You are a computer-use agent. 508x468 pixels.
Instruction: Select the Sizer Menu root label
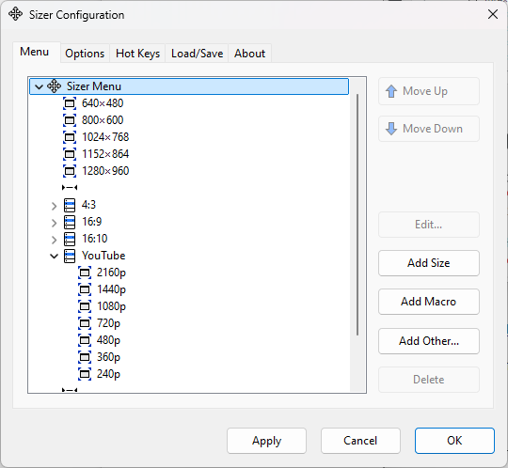pyautogui.click(x=94, y=86)
